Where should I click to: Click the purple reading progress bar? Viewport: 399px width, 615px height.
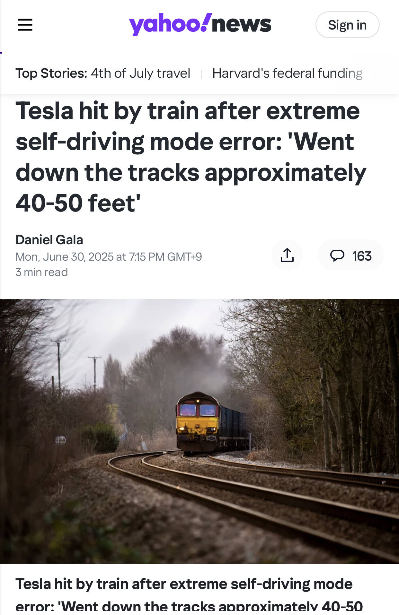coord(1,52)
